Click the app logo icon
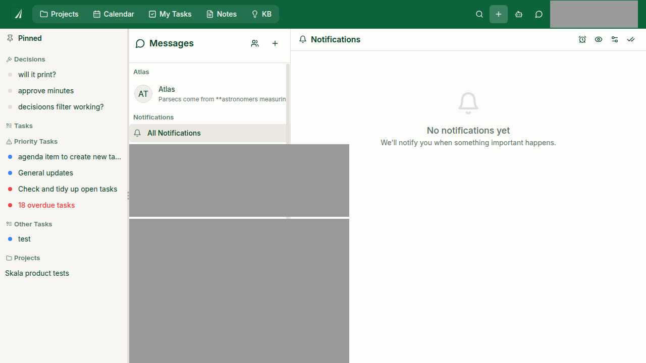The height and width of the screenshot is (363, 646). pos(18,14)
